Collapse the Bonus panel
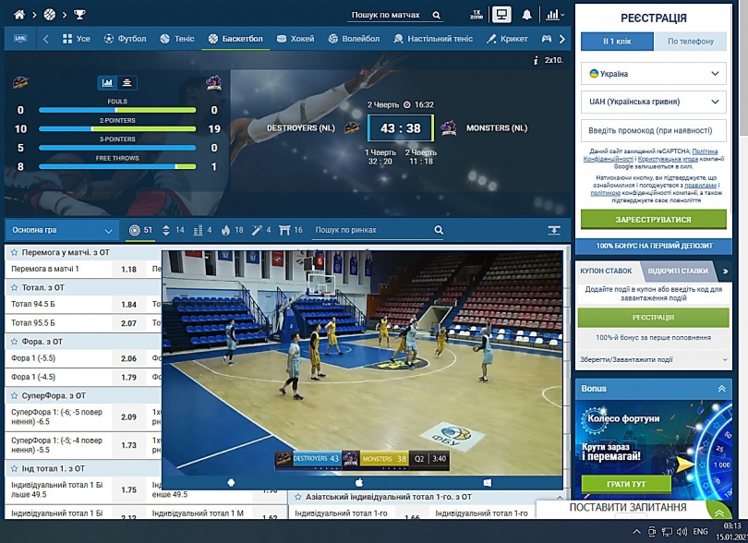 [x=722, y=389]
